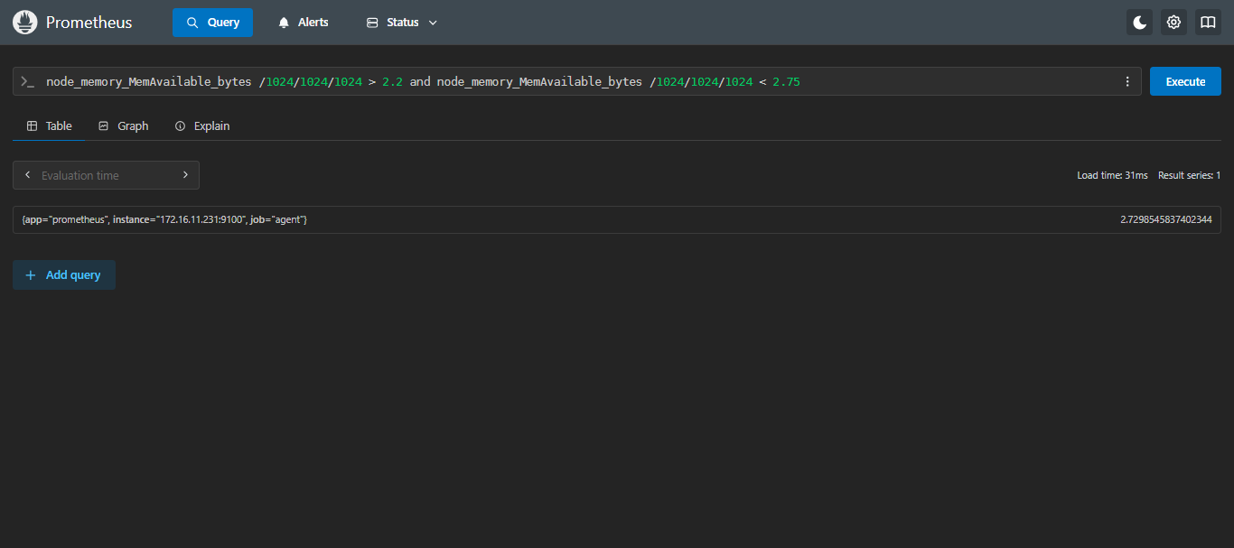Click the Alerts bell icon
Viewport: 1234px width, 548px height.
coord(285,23)
